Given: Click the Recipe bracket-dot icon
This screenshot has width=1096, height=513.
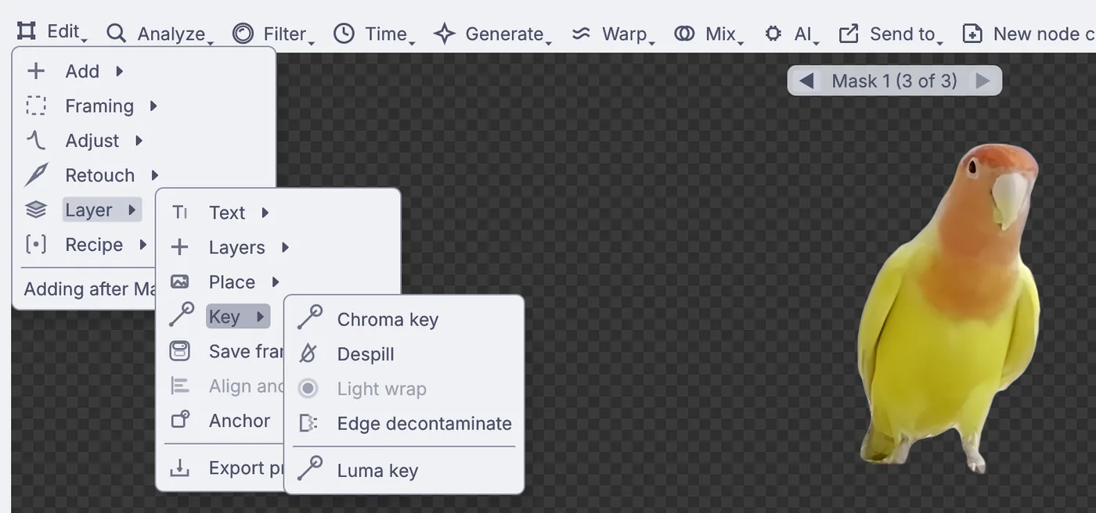Looking at the screenshot, I should [x=36, y=245].
